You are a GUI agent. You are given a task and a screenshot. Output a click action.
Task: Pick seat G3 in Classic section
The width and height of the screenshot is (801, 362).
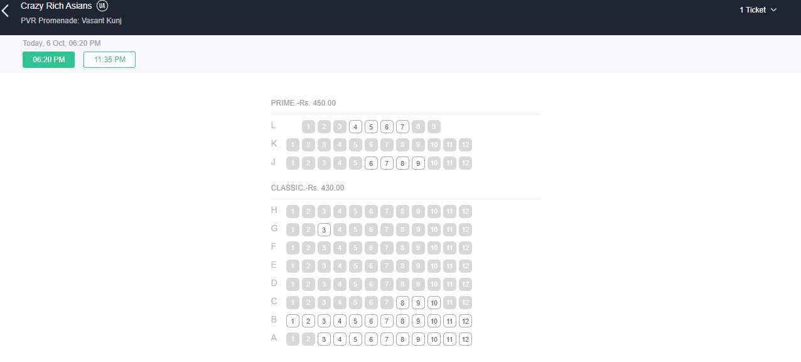coord(324,229)
